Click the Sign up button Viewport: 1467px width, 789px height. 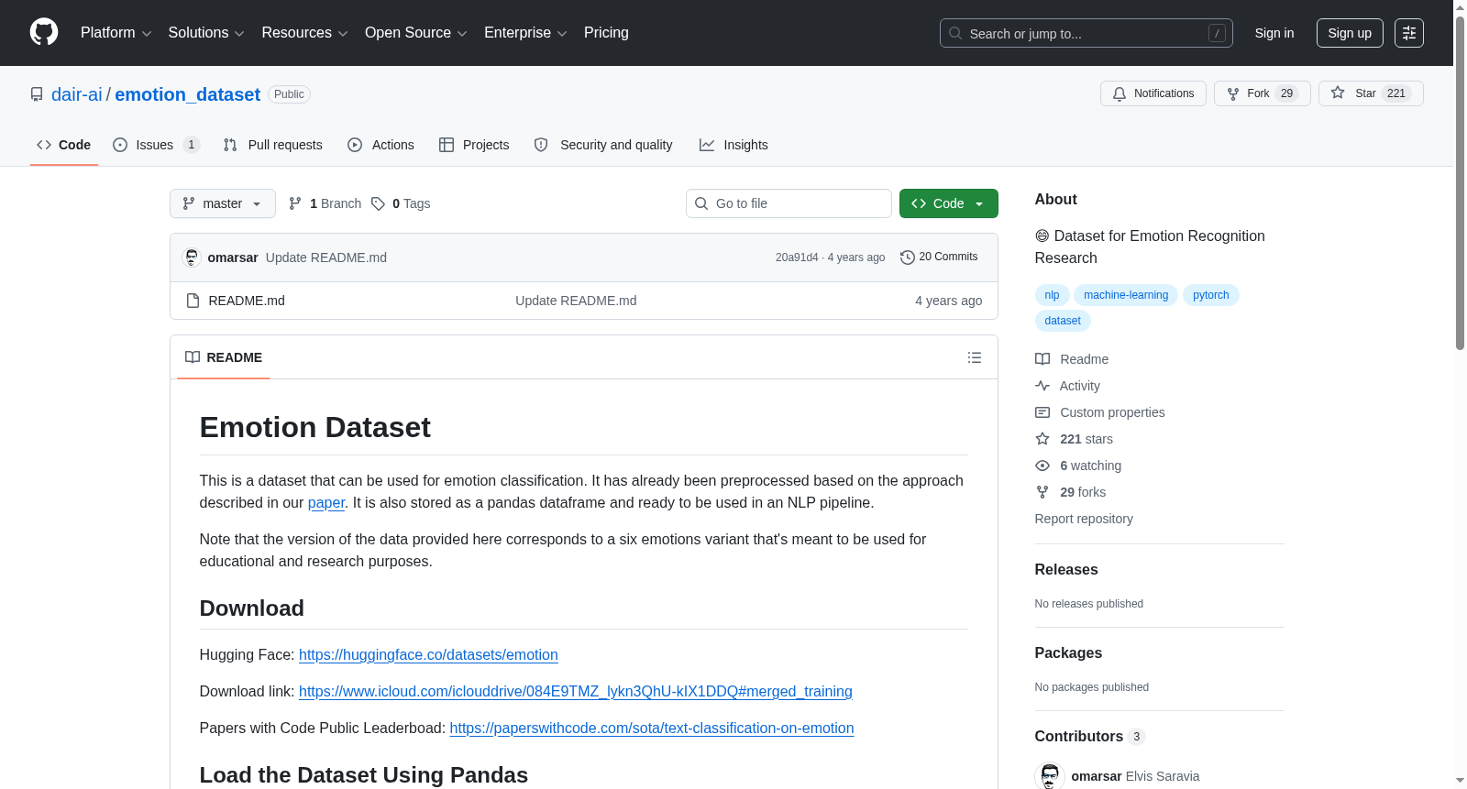click(x=1350, y=33)
